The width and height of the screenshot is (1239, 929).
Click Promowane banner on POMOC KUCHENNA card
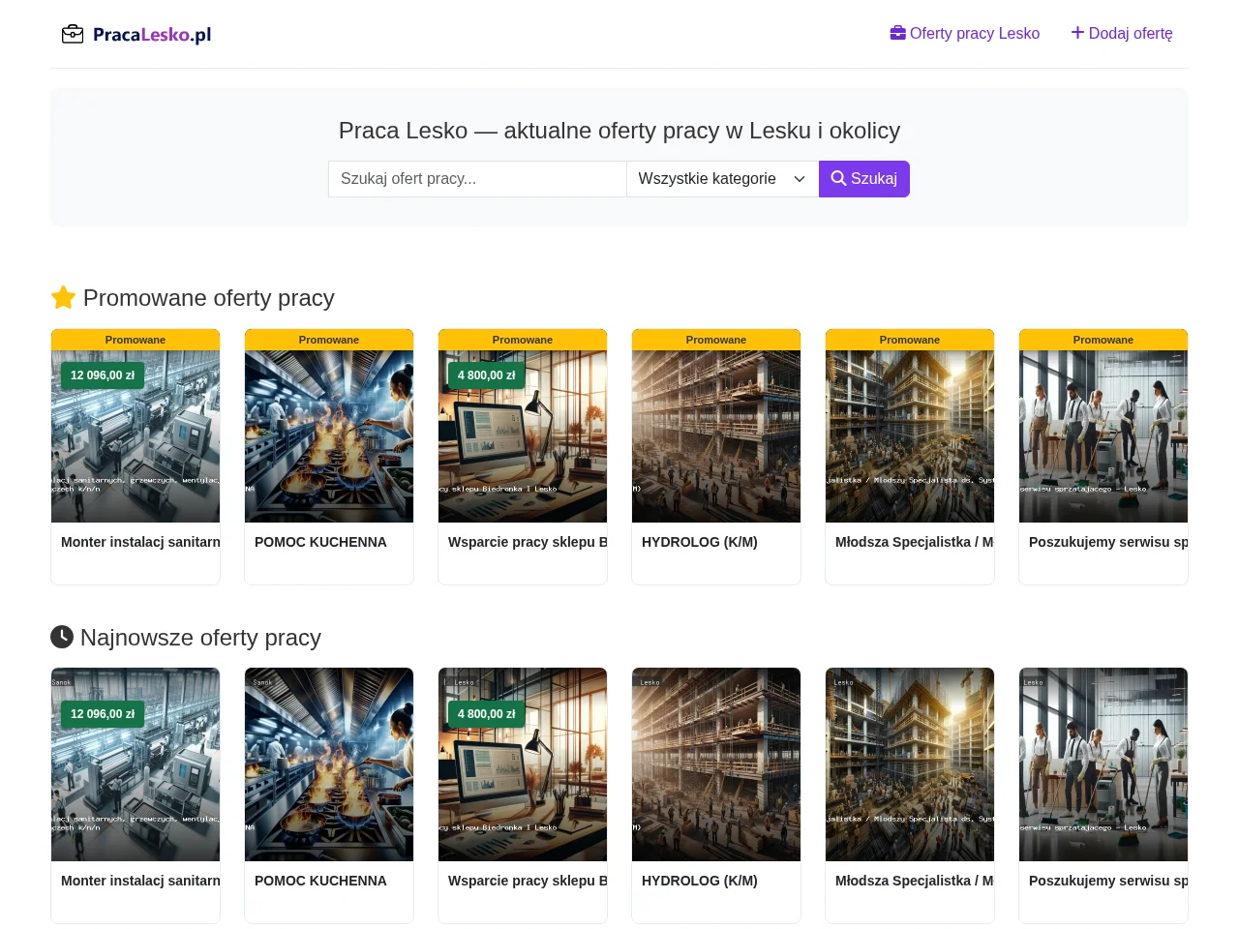[x=329, y=340]
